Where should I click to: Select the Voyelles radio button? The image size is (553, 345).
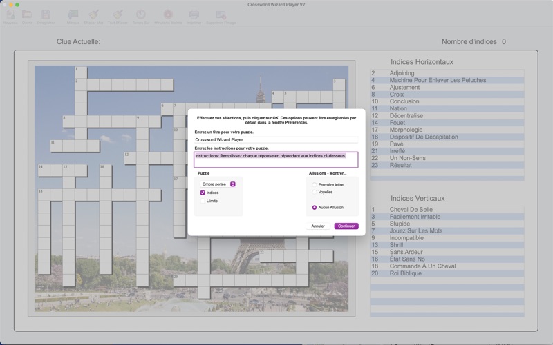(315, 192)
